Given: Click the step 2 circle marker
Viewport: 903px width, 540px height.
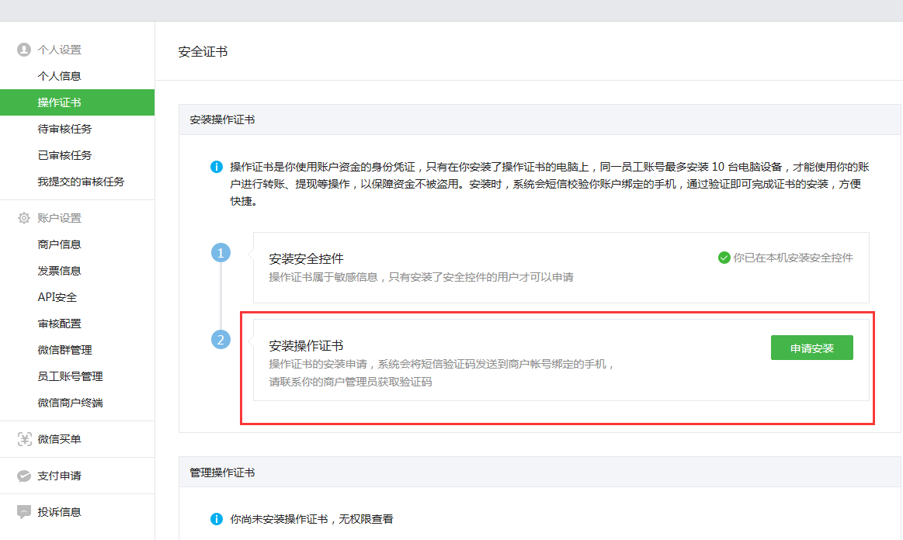Looking at the screenshot, I should tap(221, 340).
